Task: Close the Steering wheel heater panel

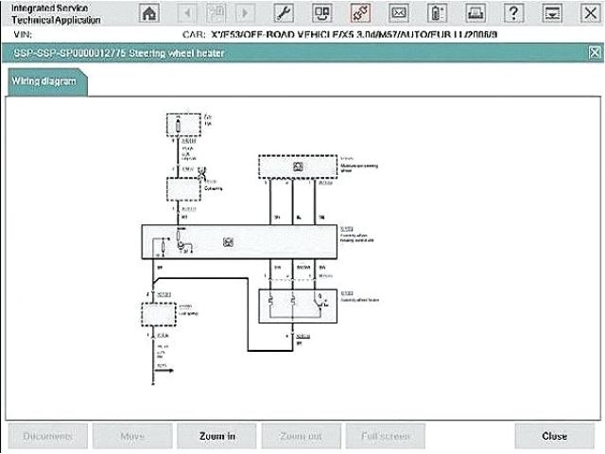Action: pyautogui.click(x=593, y=54)
